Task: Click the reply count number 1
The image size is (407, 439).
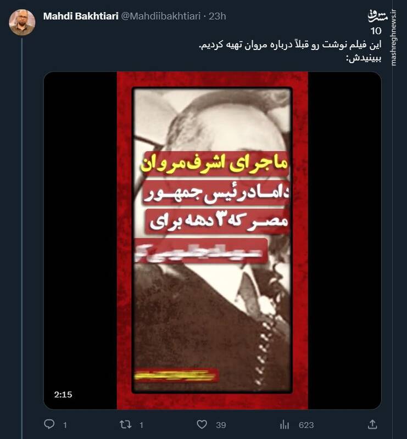Action: pos(65,425)
